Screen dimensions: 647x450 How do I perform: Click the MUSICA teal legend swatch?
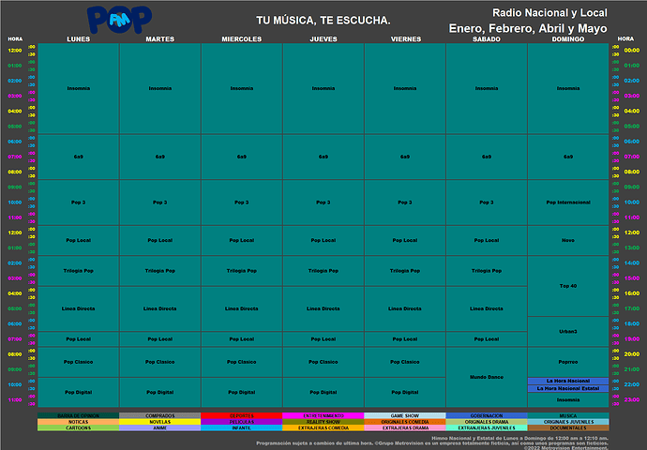point(568,415)
